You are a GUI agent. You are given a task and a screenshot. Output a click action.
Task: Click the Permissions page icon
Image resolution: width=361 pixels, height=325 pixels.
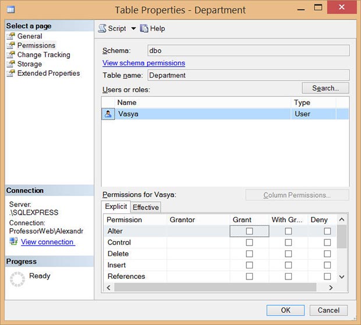tap(10, 46)
